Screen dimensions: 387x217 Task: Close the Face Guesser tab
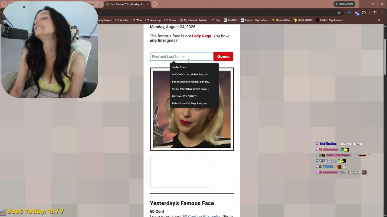coord(148,4)
